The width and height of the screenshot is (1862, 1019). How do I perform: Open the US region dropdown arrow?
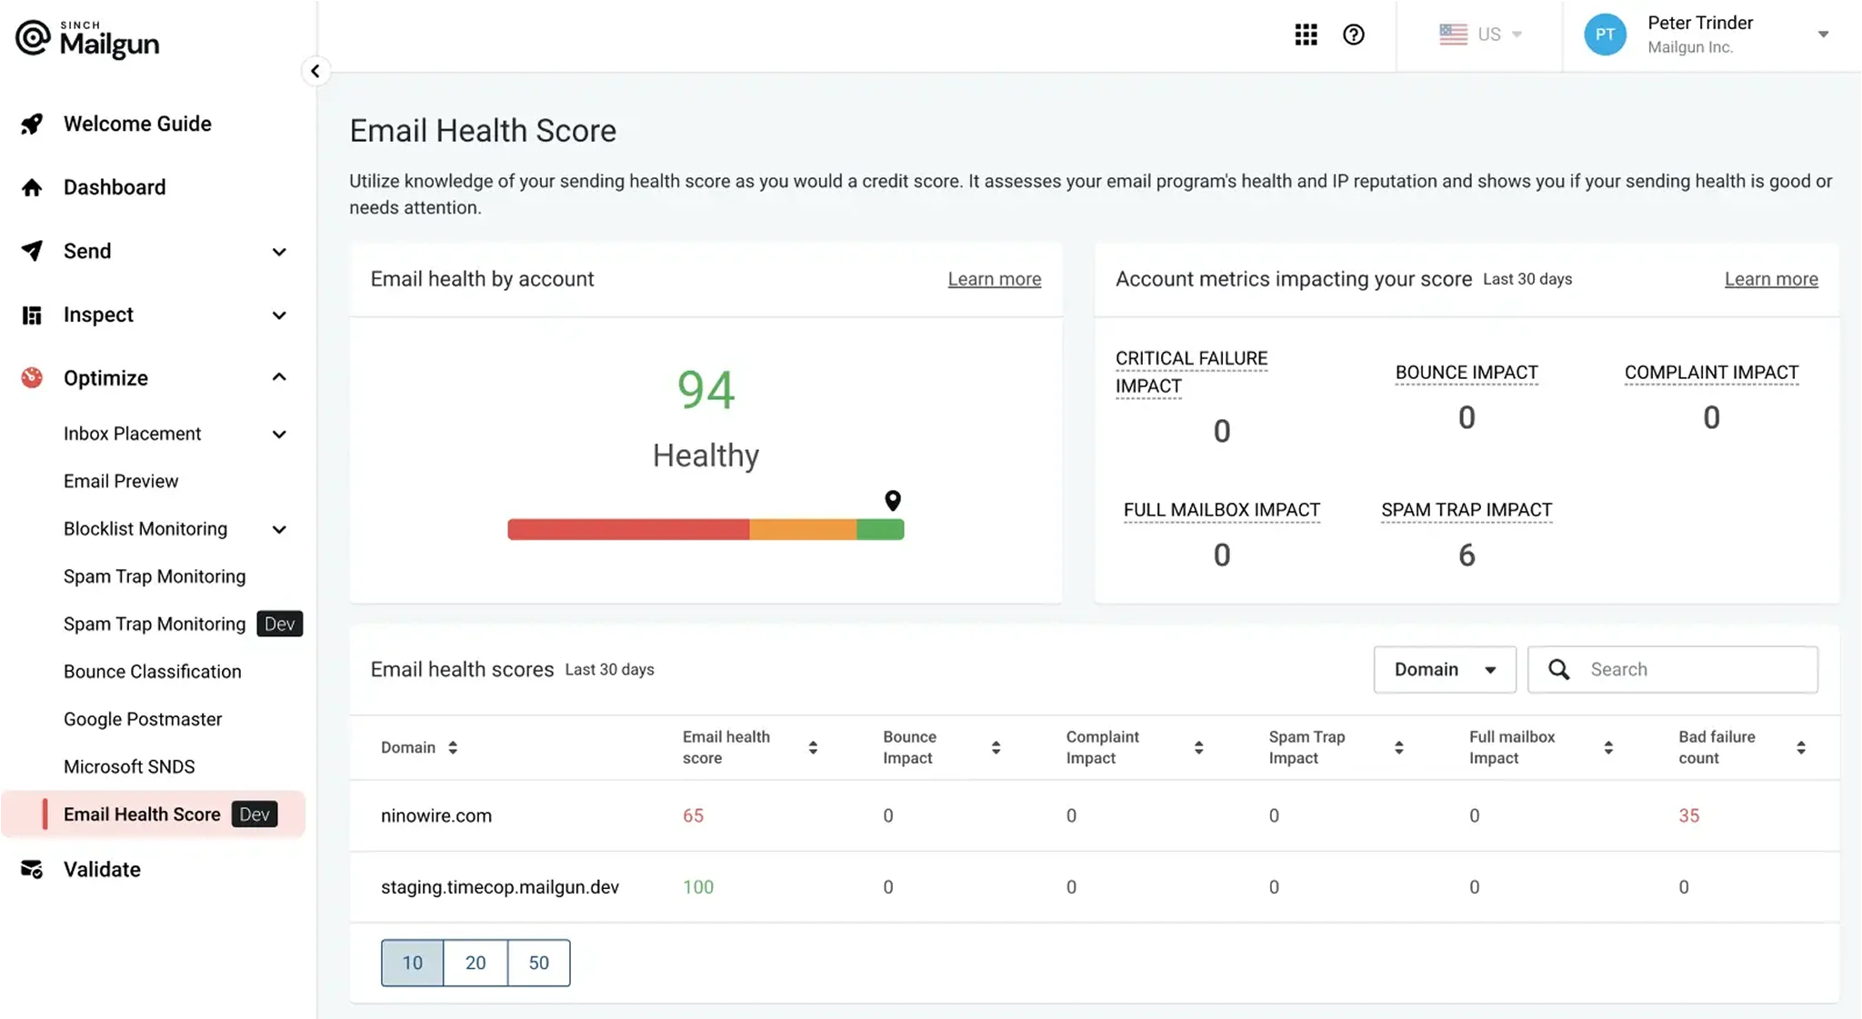(x=1517, y=35)
